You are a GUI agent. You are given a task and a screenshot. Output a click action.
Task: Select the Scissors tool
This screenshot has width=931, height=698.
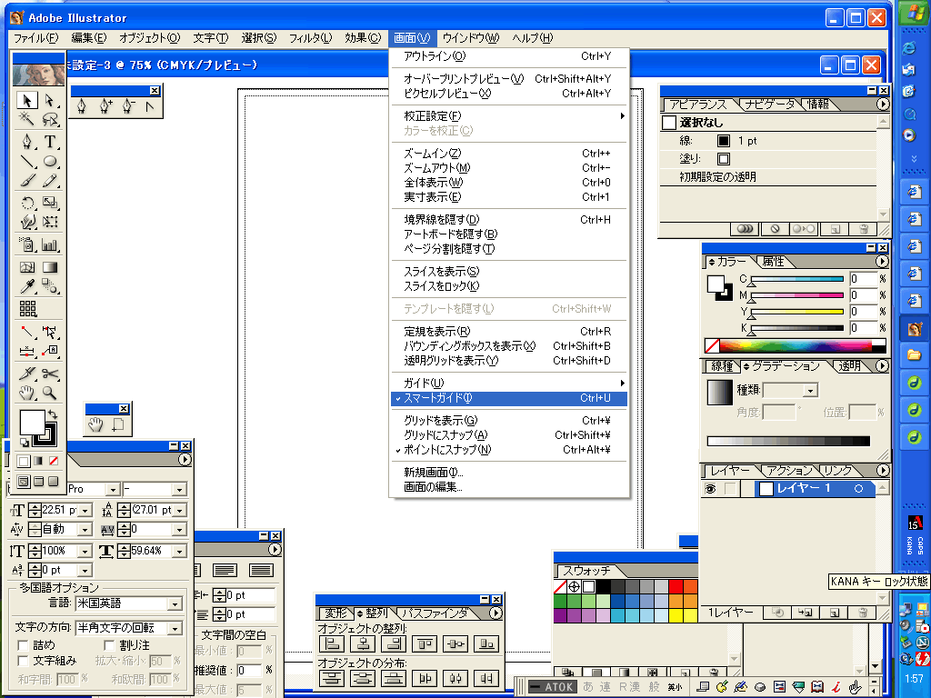click(x=50, y=374)
